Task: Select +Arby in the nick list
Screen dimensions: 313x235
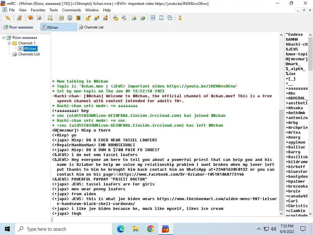Action: [292, 123]
